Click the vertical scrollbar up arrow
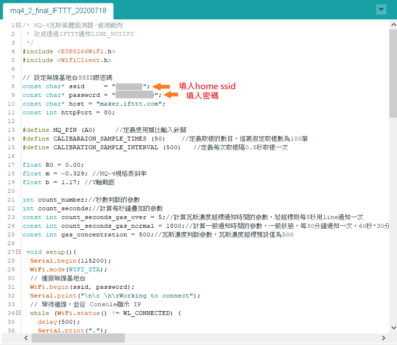Image resolution: width=397 pixels, height=345 pixels. click(x=393, y=24)
